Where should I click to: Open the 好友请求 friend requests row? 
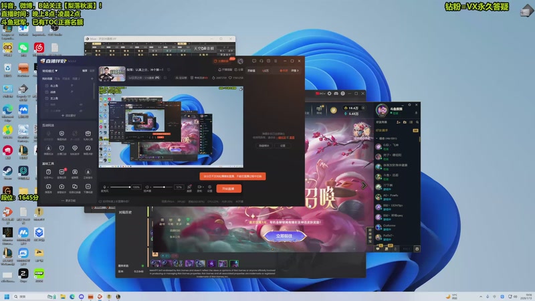[397, 130]
